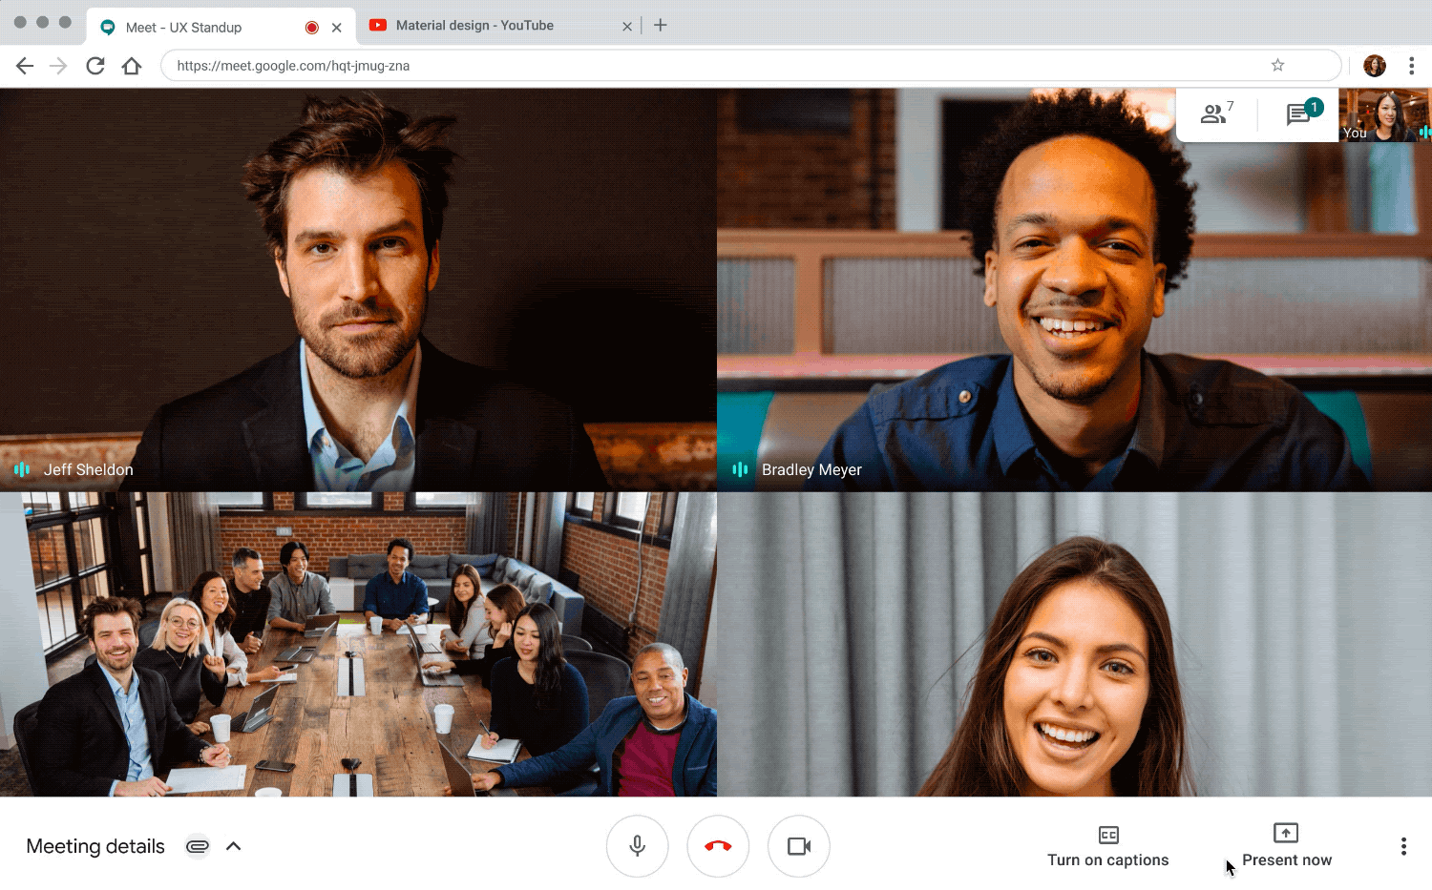Click the Meeting details label

point(95,846)
